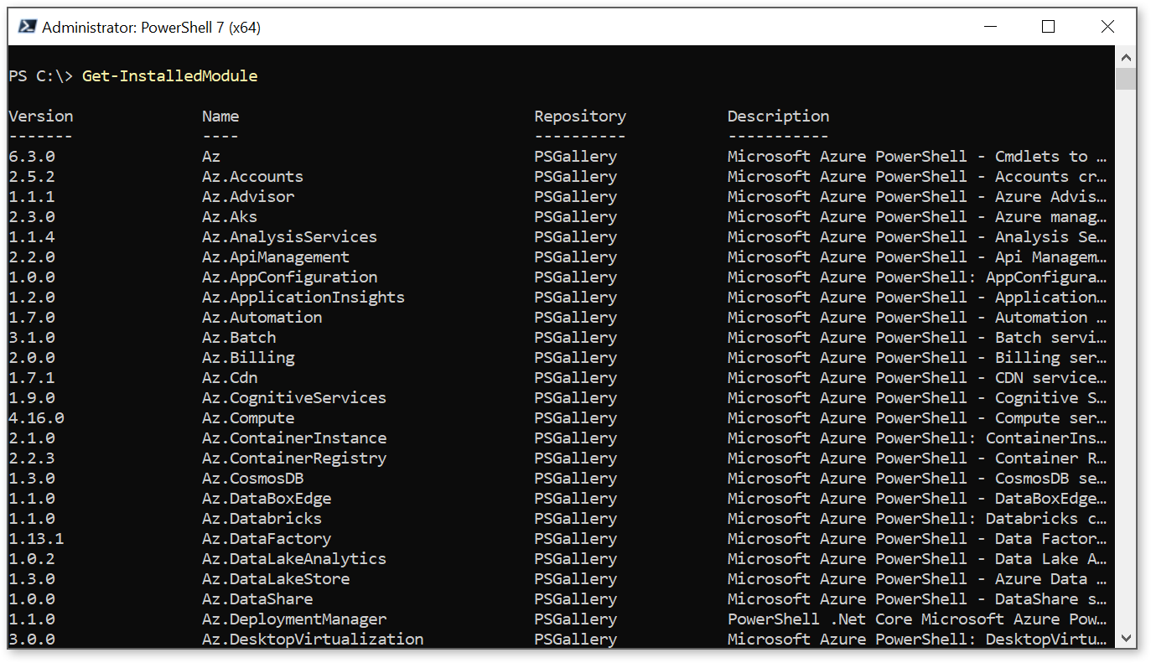The width and height of the screenshot is (1151, 663).
Task: Click the Description column header
Action: (x=777, y=116)
